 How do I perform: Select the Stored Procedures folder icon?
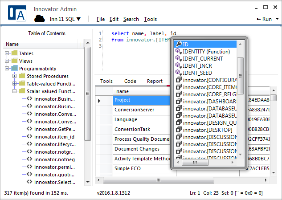(x=22, y=76)
